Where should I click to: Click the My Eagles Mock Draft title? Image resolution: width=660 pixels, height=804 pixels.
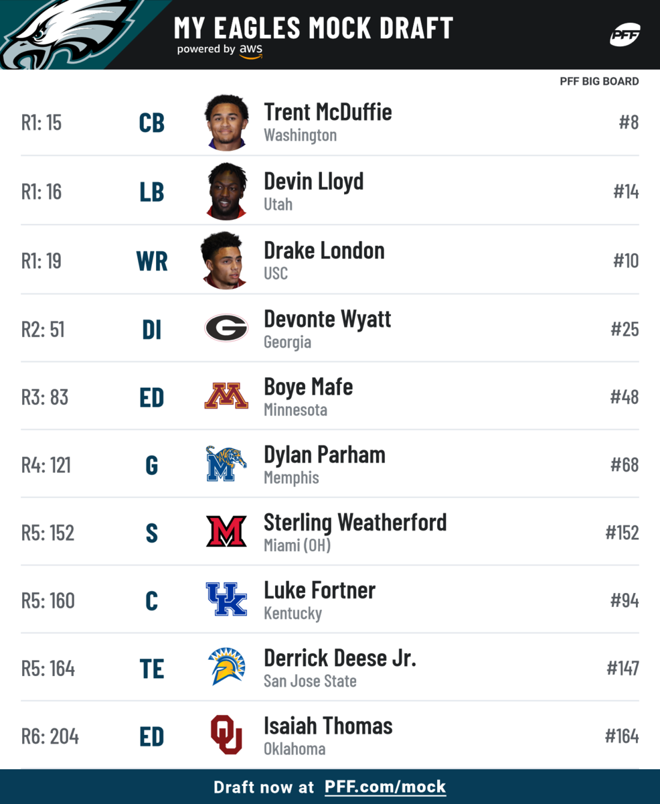tap(313, 27)
